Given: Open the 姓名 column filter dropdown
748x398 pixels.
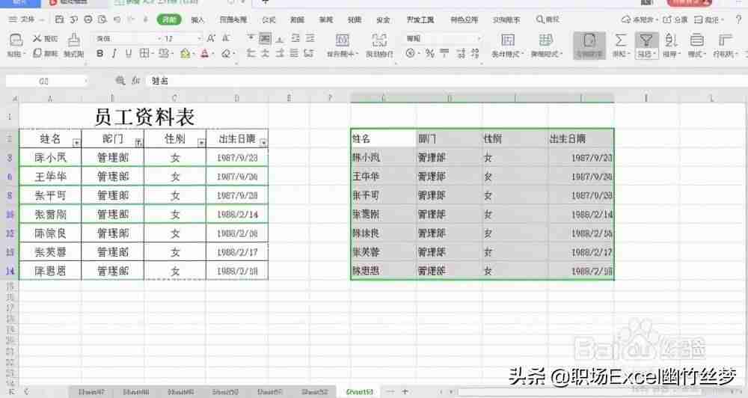Looking at the screenshot, I should pos(76,143).
